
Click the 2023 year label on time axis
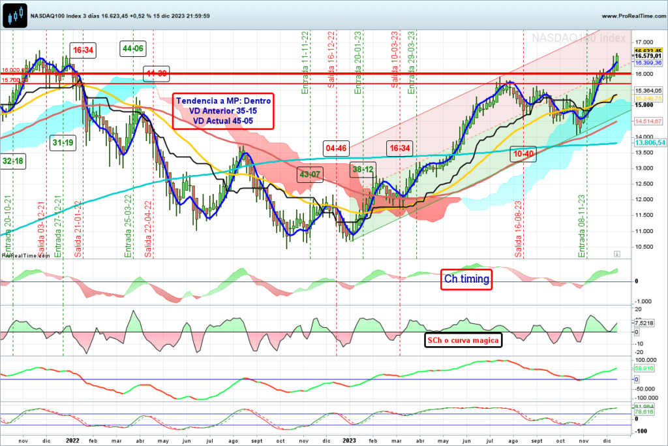point(350,441)
